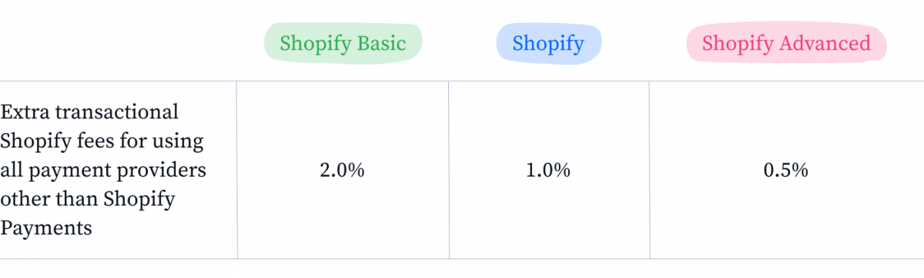Select the 1.0% fee cell

pos(548,170)
